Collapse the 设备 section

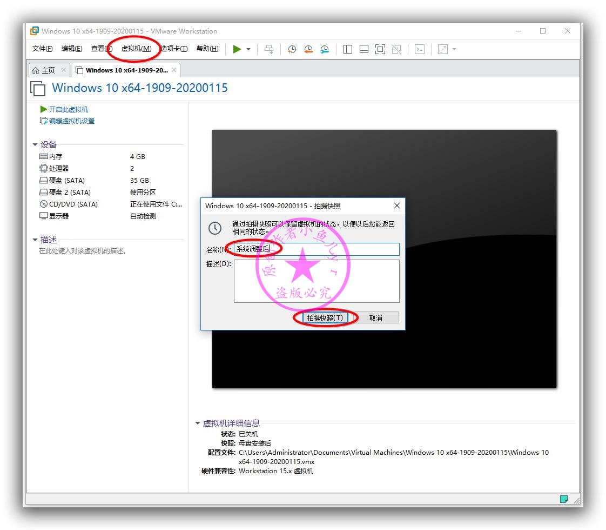(x=35, y=145)
